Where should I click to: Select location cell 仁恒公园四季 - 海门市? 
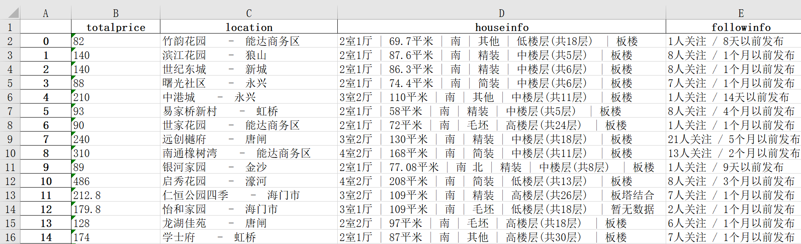tap(249, 195)
